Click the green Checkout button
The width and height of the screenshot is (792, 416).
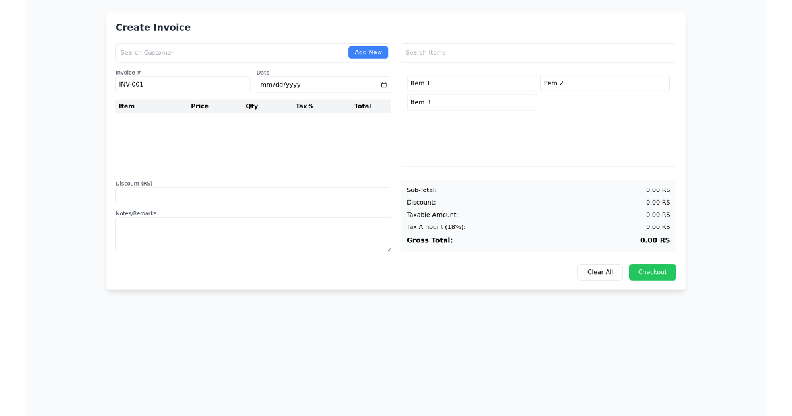coord(652,272)
